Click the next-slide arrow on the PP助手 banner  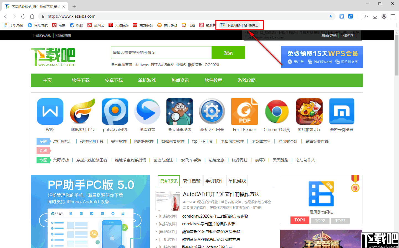[x=135, y=220]
